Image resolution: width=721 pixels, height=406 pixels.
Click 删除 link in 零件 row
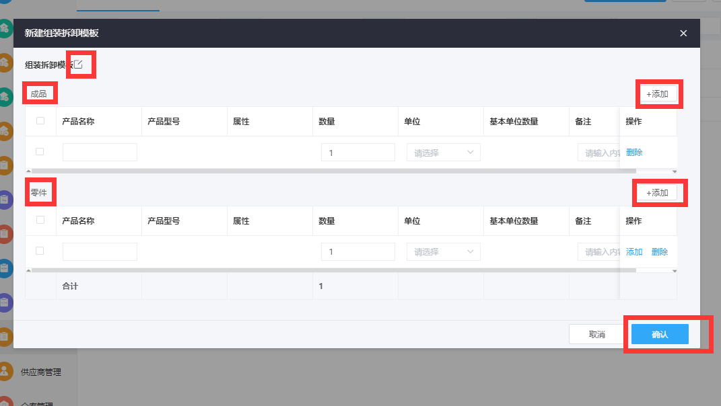(659, 251)
